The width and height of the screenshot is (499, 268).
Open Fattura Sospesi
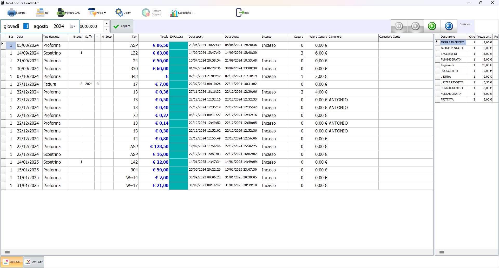(x=152, y=12)
